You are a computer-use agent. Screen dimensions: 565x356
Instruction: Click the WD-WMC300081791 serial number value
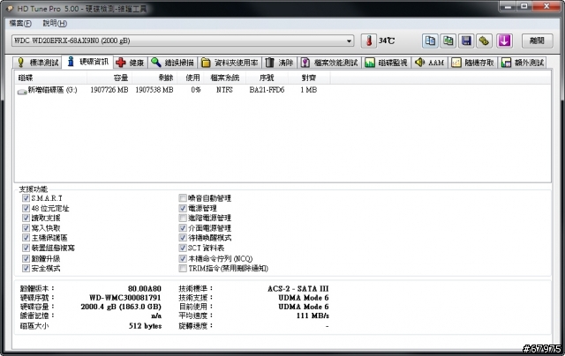(x=125, y=298)
